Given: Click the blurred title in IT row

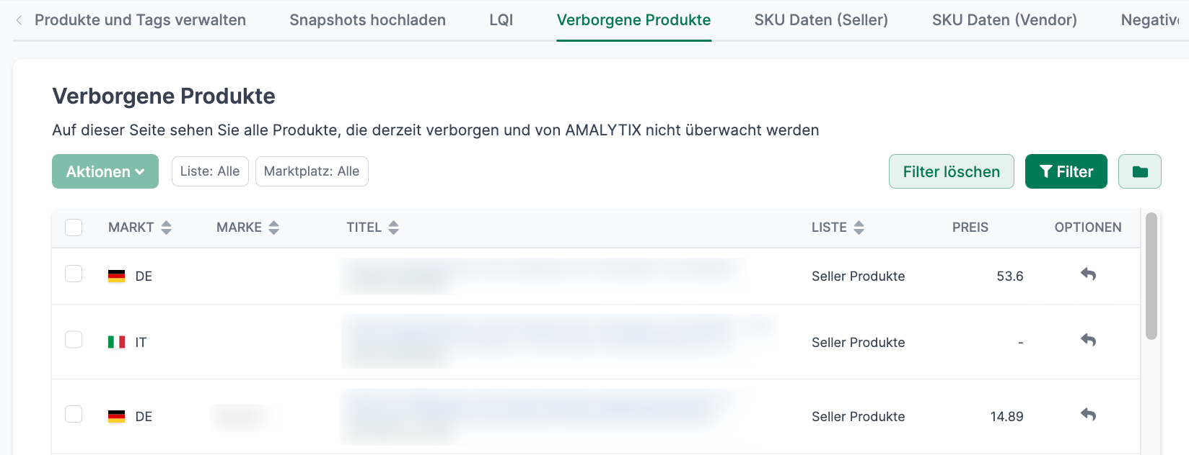Looking at the screenshot, I should (559, 341).
